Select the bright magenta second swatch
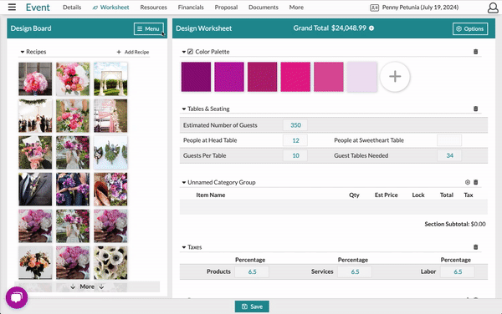The height and width of the screenshot is (314, 502). (x=229, y=77)
